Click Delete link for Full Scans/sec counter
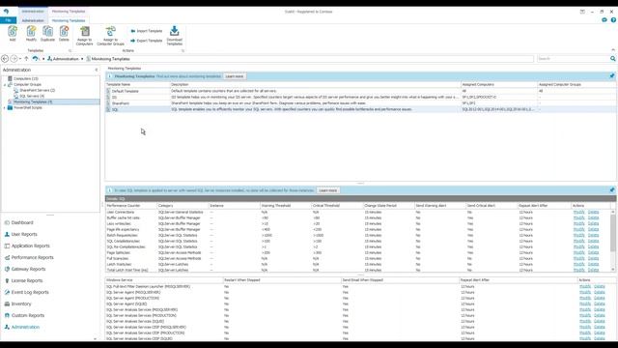The height and width of the screenshot is (348, 618). pyautogui.click(x=593, y=258)
